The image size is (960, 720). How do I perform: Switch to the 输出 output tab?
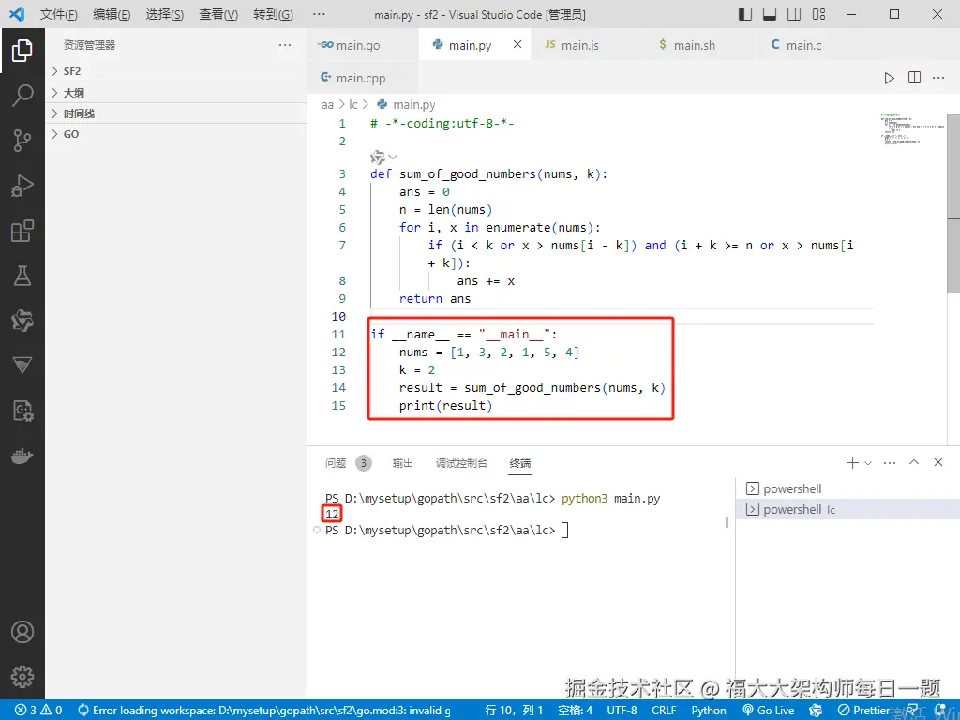402,463
